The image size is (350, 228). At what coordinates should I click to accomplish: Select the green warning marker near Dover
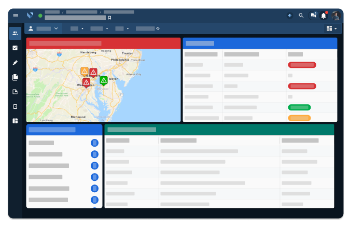click(104, 81)
